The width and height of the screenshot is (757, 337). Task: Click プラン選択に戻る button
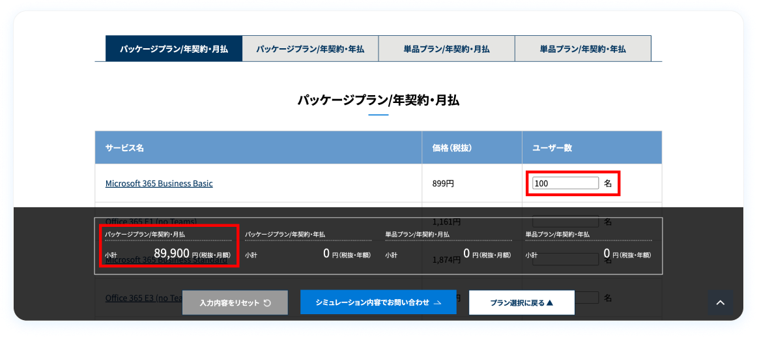click(522, 302)
